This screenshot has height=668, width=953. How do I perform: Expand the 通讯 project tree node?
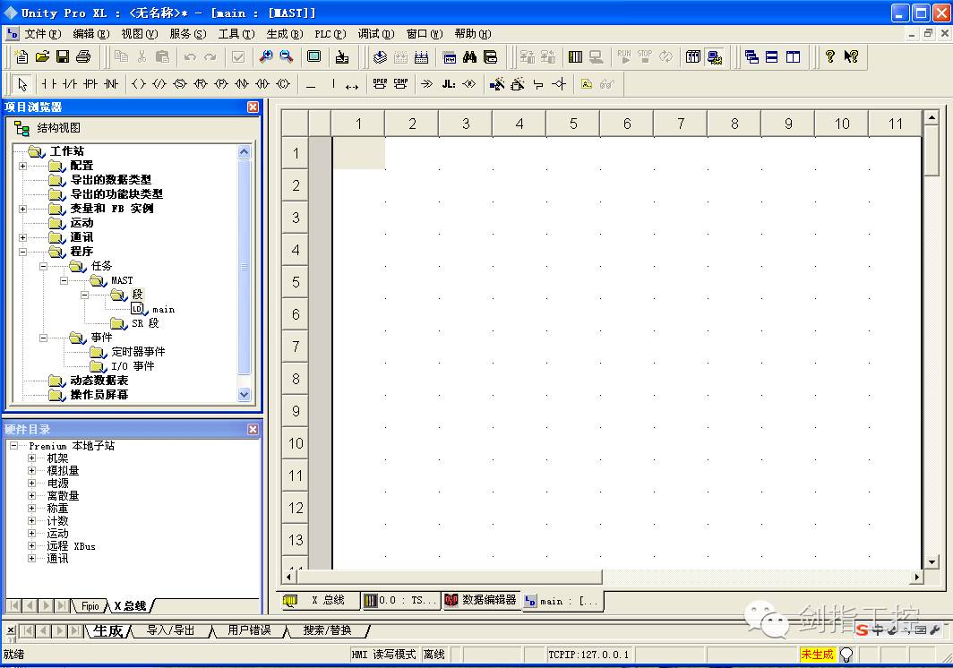pos(22,237)
